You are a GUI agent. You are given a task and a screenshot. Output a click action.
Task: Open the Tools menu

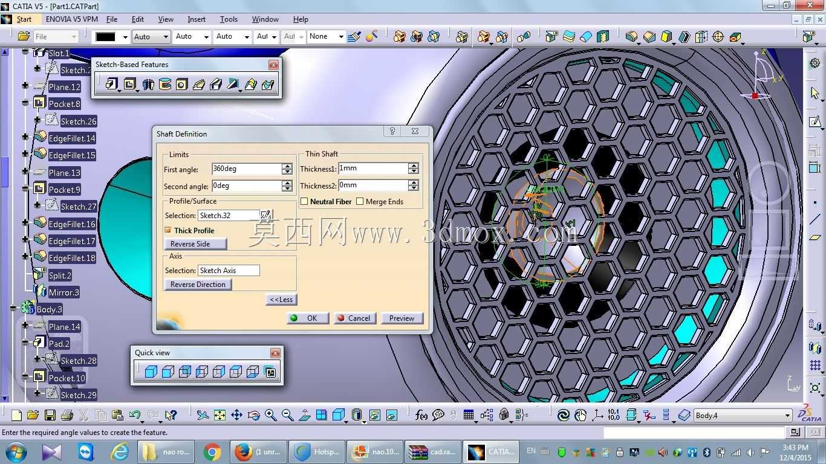tap(229, 19)
